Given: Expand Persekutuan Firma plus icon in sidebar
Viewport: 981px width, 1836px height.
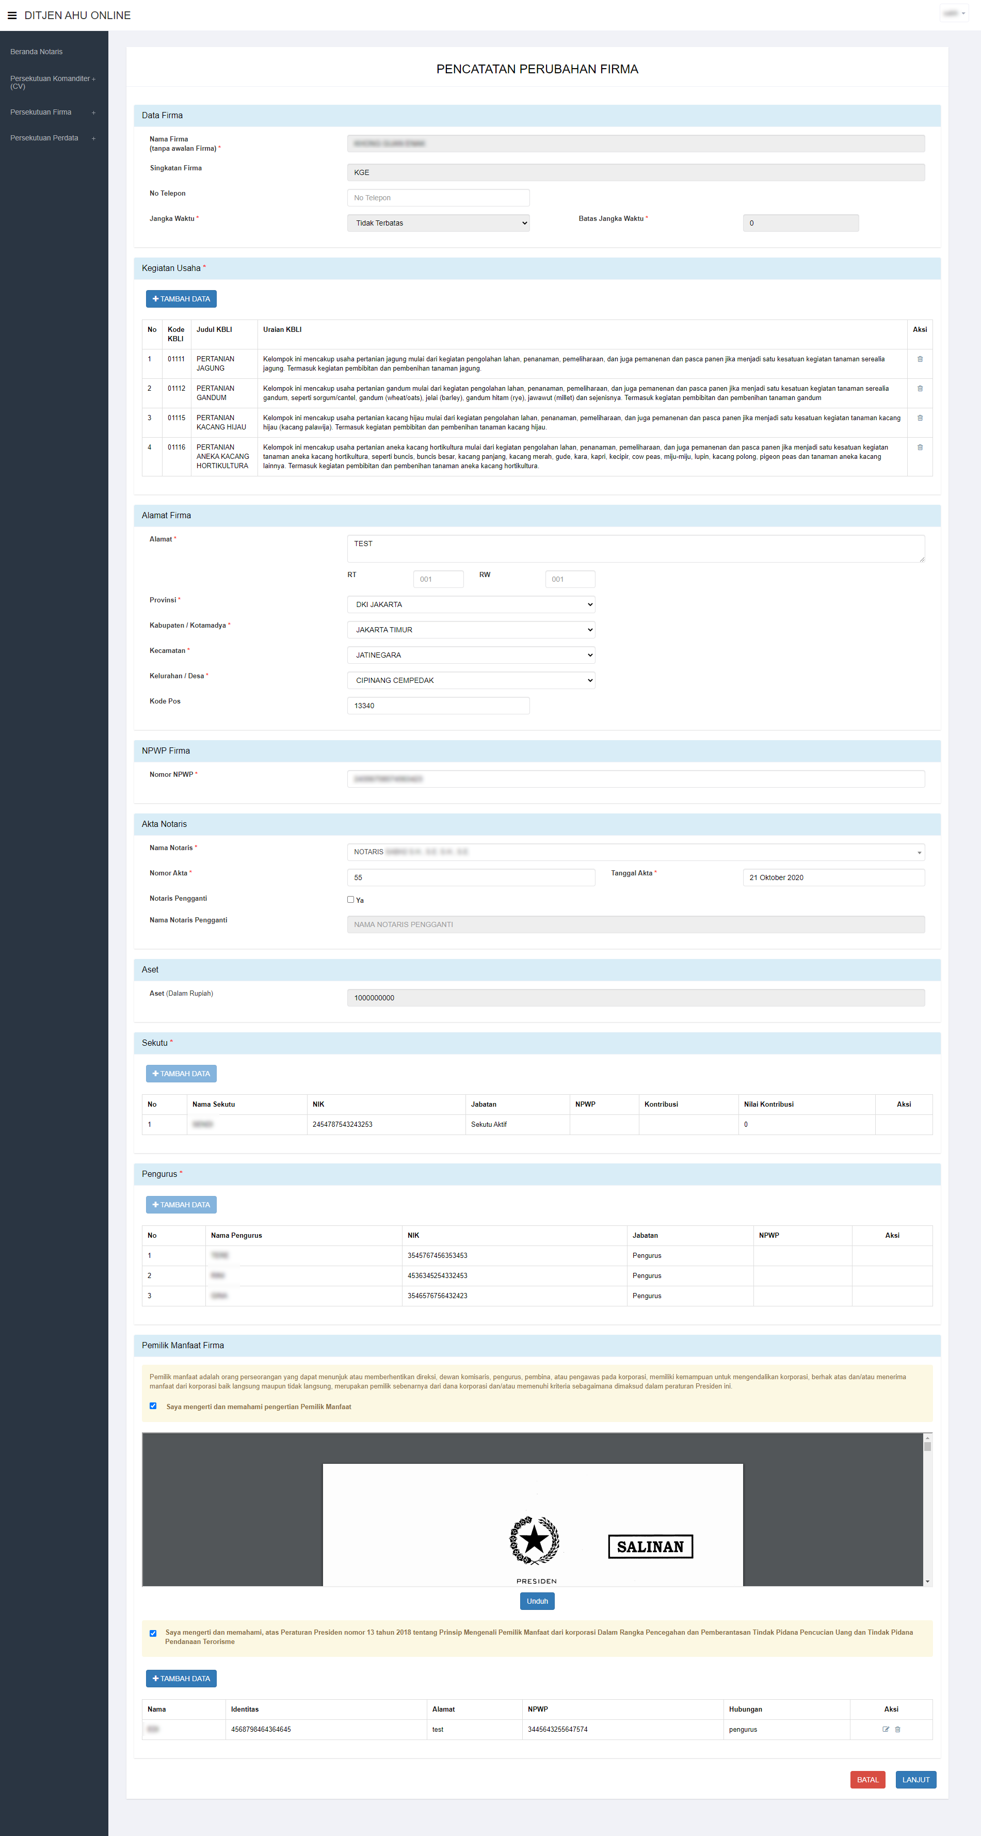Looking at the screenshot, I should click(x=93, y=113).
